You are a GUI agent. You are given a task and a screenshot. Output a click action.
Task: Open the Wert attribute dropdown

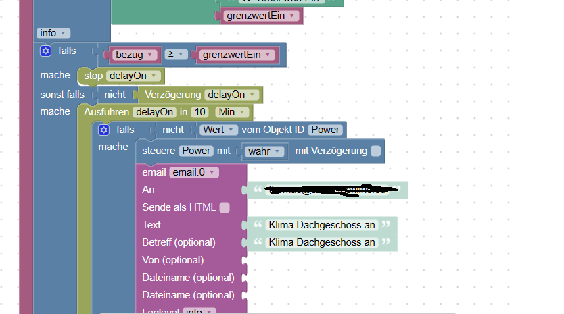[218, 130]
